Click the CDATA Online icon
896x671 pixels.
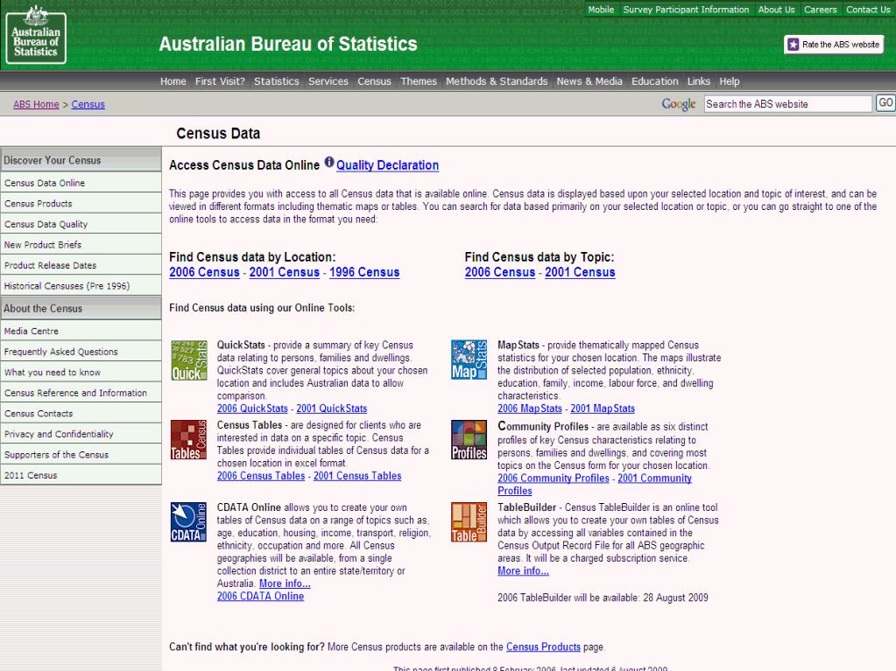[x=188, y=521]
